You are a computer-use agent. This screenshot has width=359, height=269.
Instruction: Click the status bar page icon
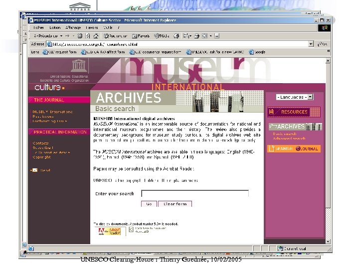[x=31, y=249]
